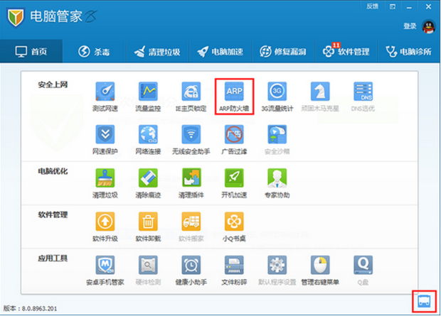Image resolution: width=441 pixels, height=316 pixels.
Task: Launch 广告过滤 ad filter
Action: pos(234,138)
